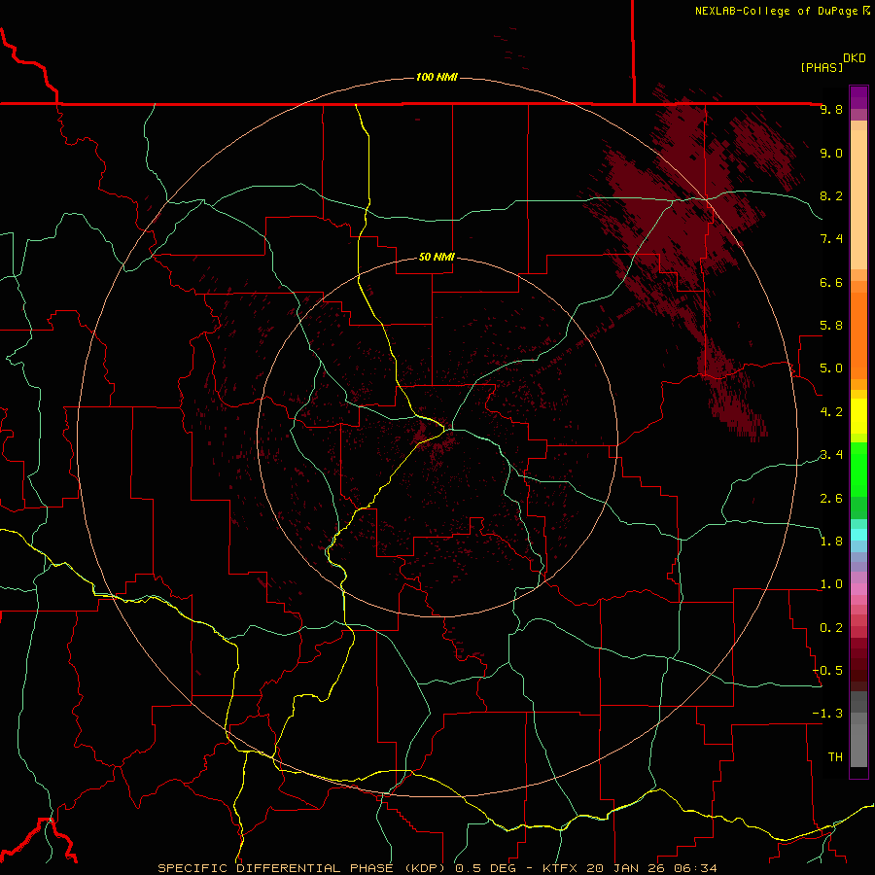Click the 1.8 legend value
This screenshot has height=875, width=875.
pyautogui.click(x=831, y=541)
